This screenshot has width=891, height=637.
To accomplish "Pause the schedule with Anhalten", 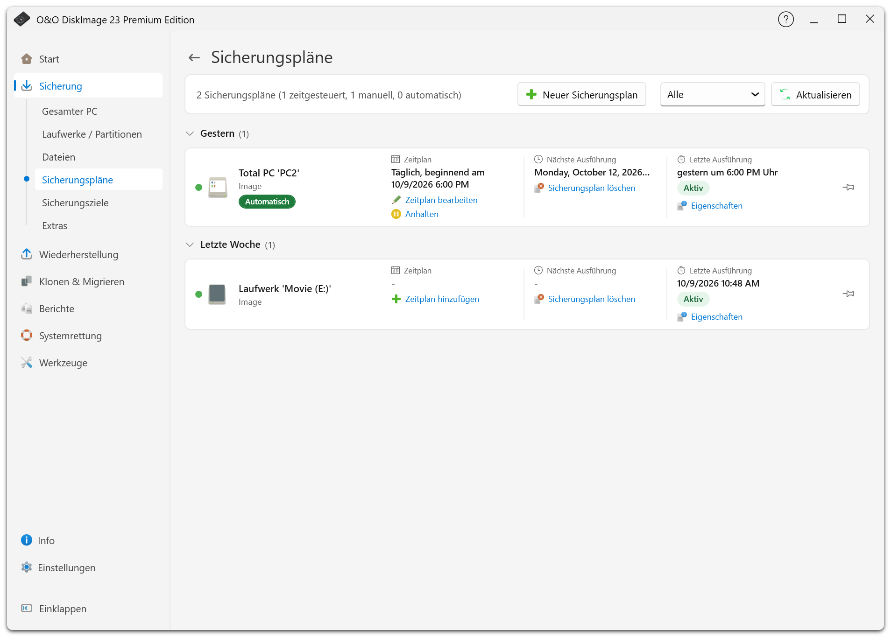I will coord(422,214).
